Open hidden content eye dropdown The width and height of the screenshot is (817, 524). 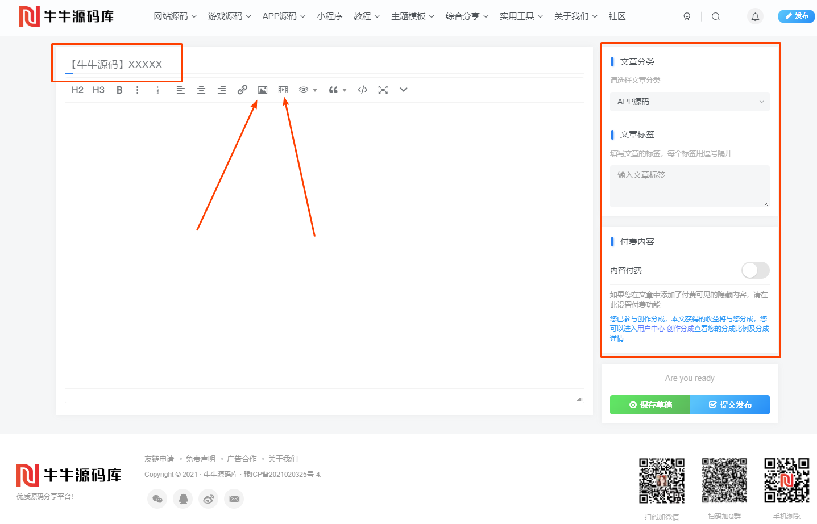308,90
